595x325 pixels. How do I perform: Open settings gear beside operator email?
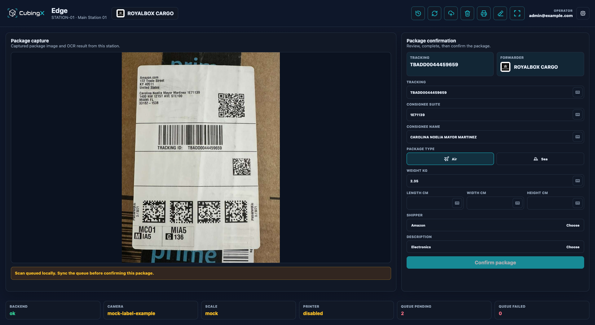click(x=583, y=13)
